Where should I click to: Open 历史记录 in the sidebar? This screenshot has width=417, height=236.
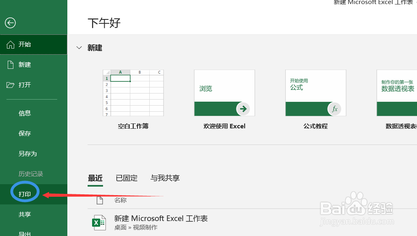tap(34, 174)
